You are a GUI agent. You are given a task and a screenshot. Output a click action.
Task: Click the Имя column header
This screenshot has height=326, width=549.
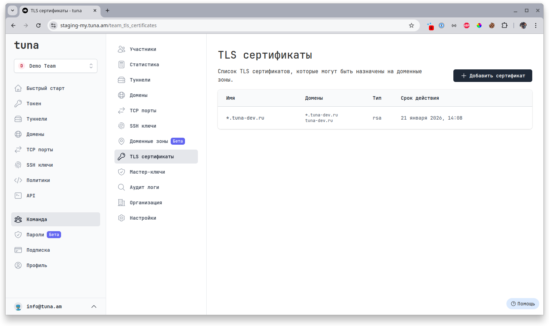[x=230, y=98]
